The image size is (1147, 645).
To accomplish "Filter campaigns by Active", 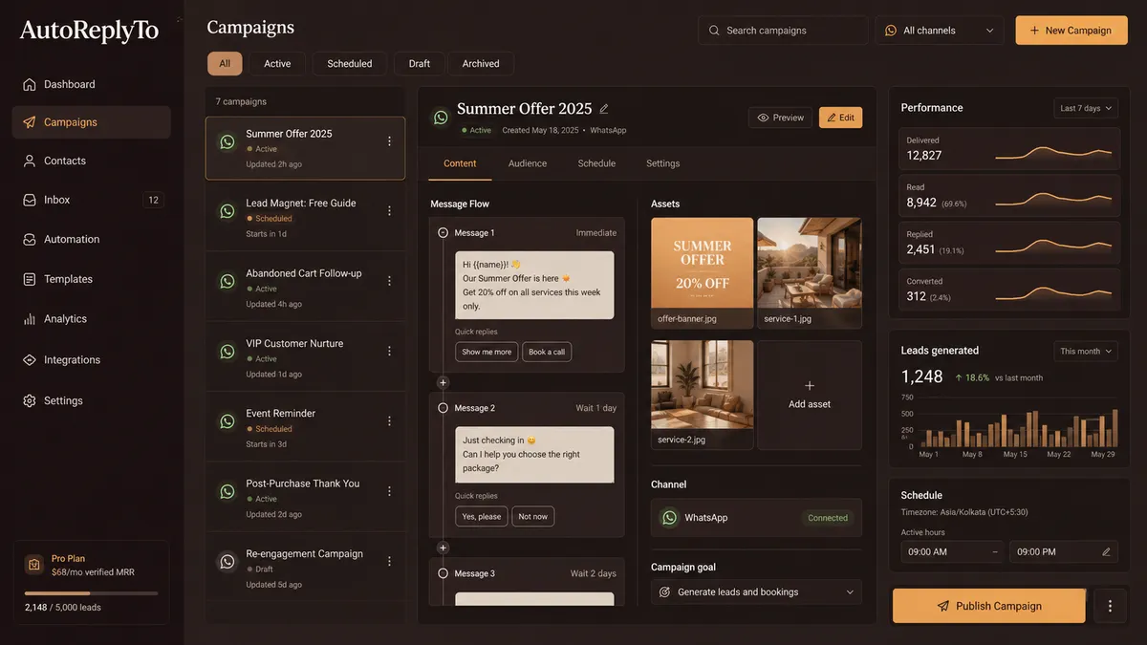I will 277,64.
